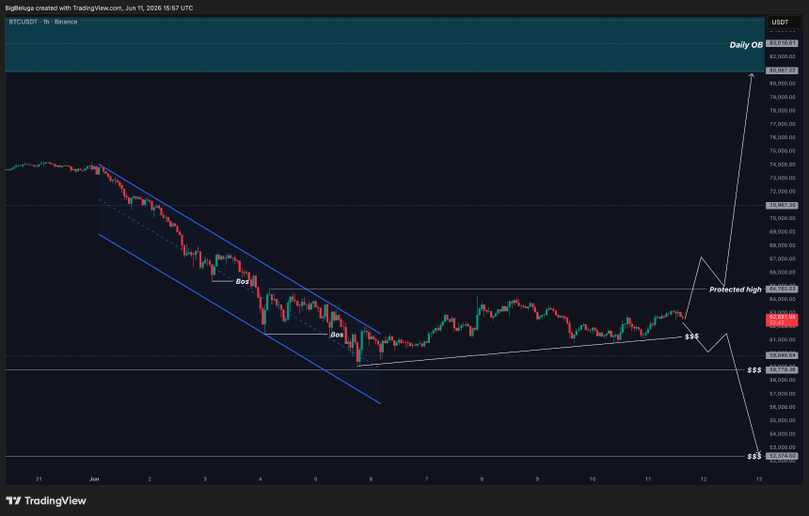Image resolution: width=809 pixels, height=516 pixels.
Task: Select the $$$ label on trendline
Action: point(691,336)
